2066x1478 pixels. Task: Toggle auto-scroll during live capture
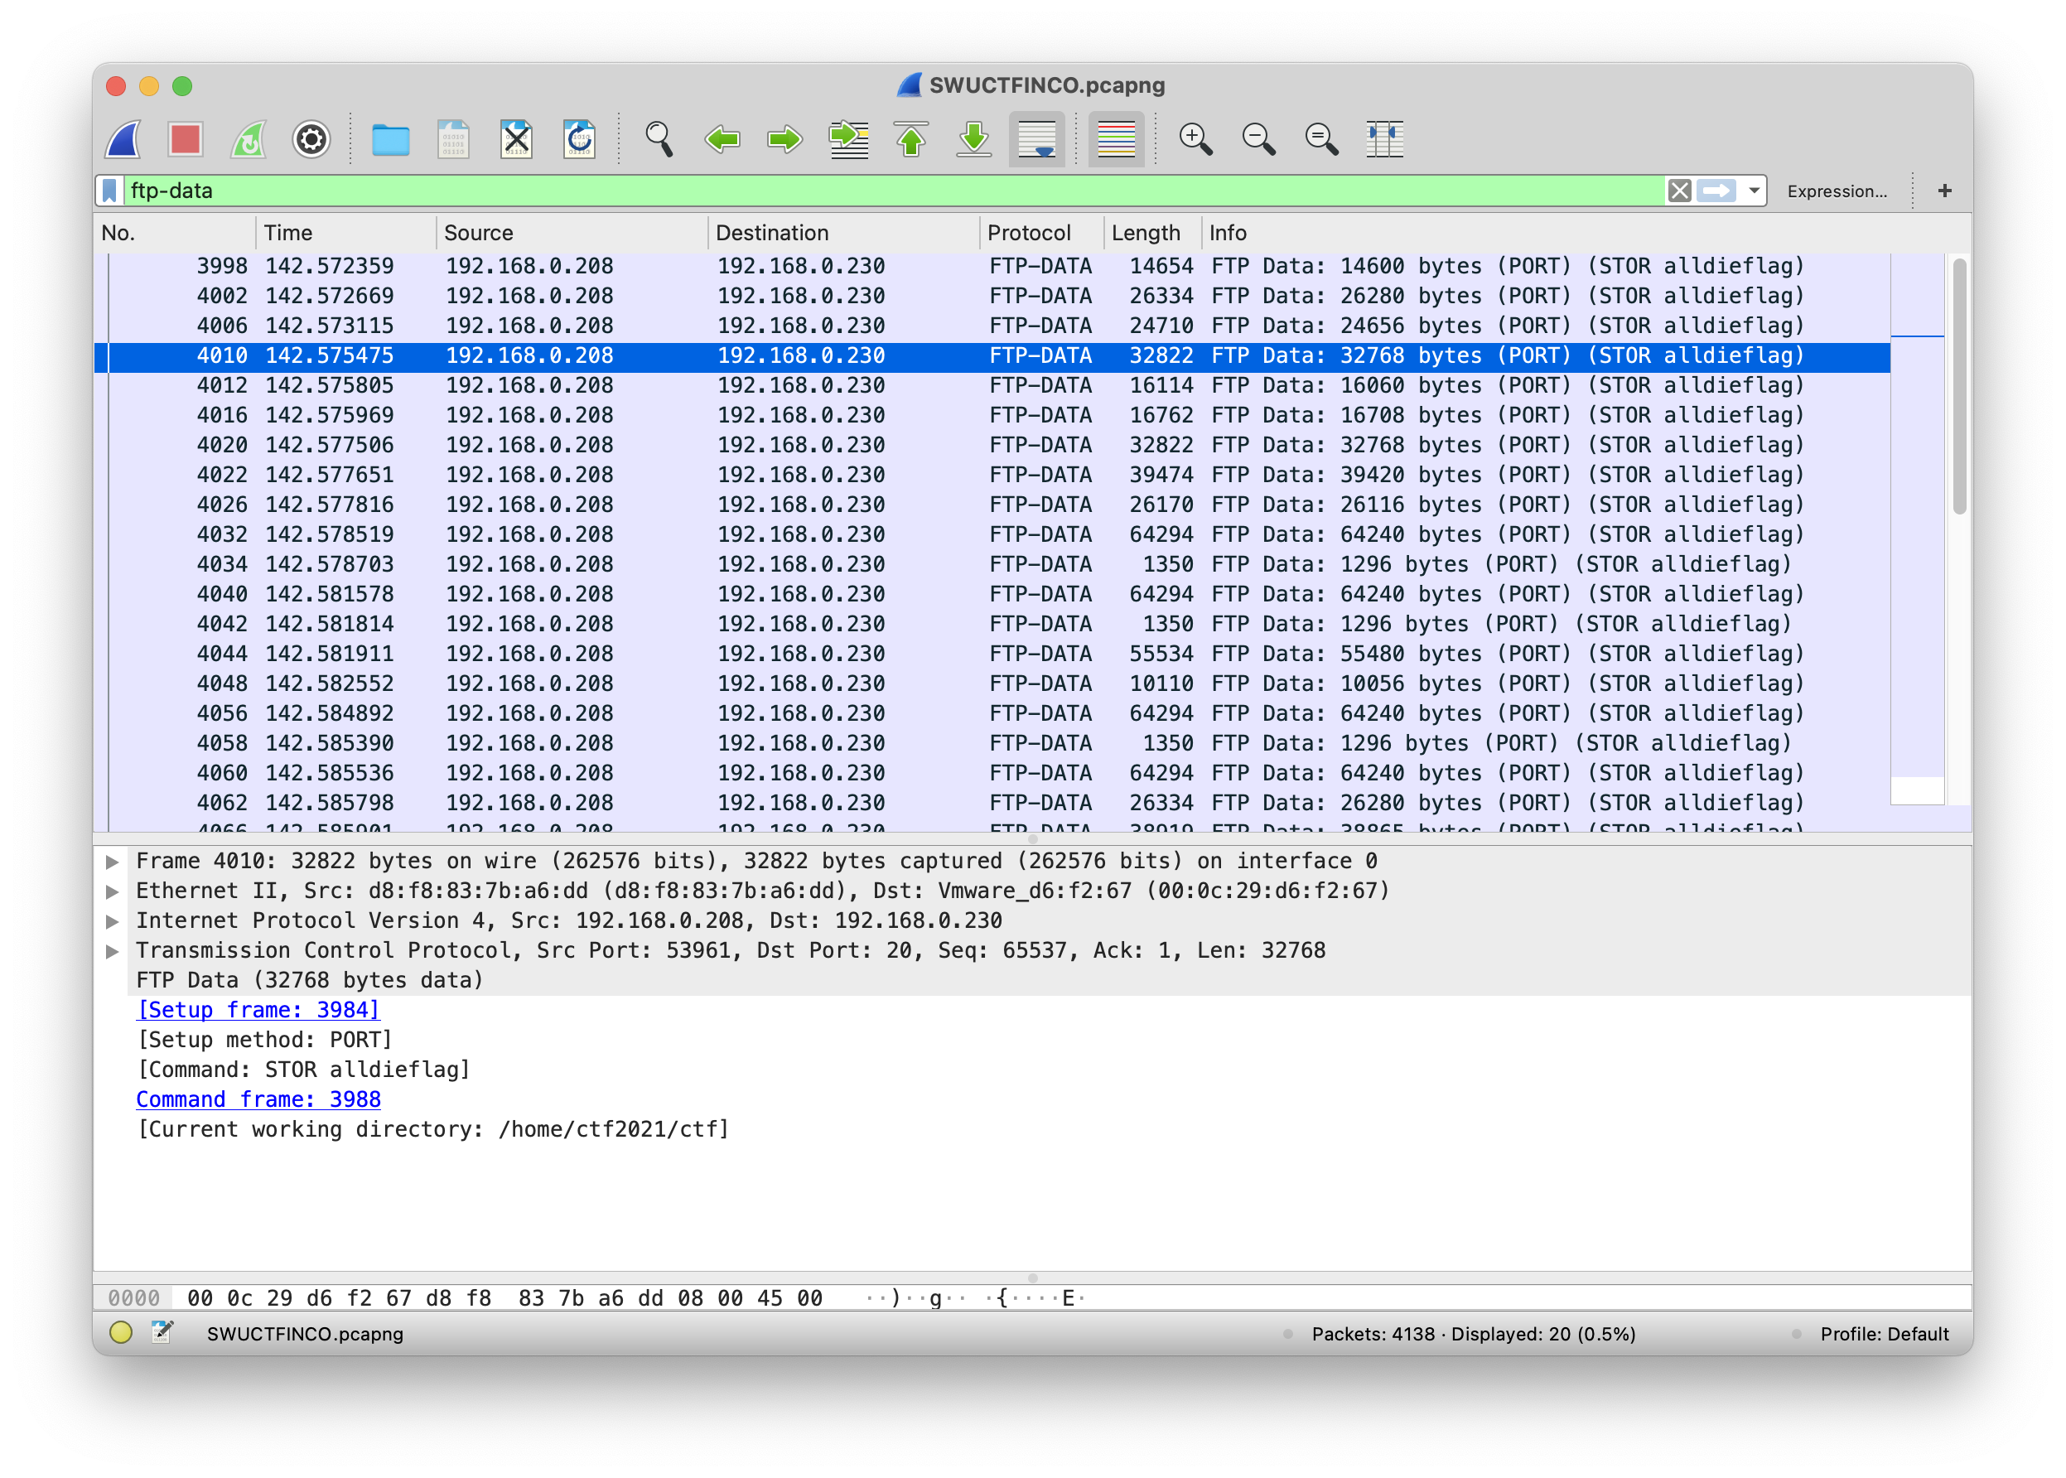pos(1036,140)
